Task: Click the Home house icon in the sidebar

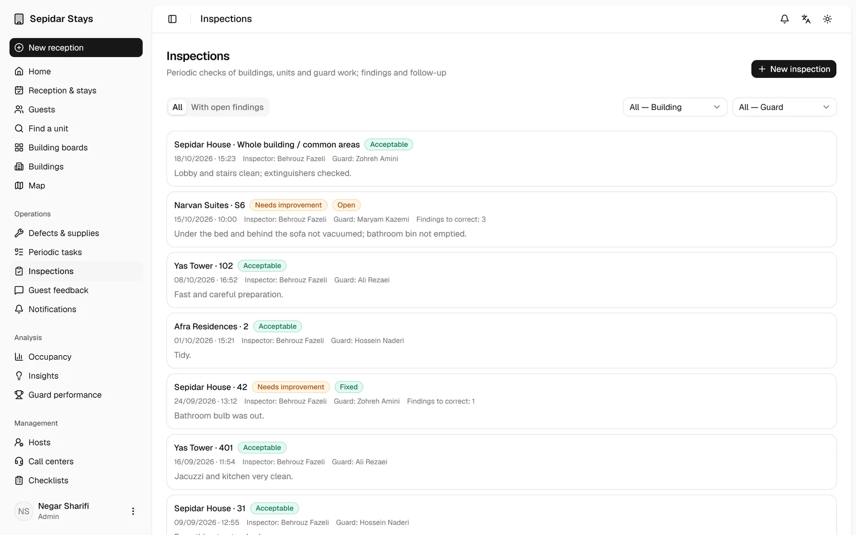Action: click(x=19, y=71)
